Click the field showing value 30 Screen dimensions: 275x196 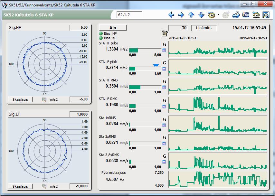tap(178, 28)
